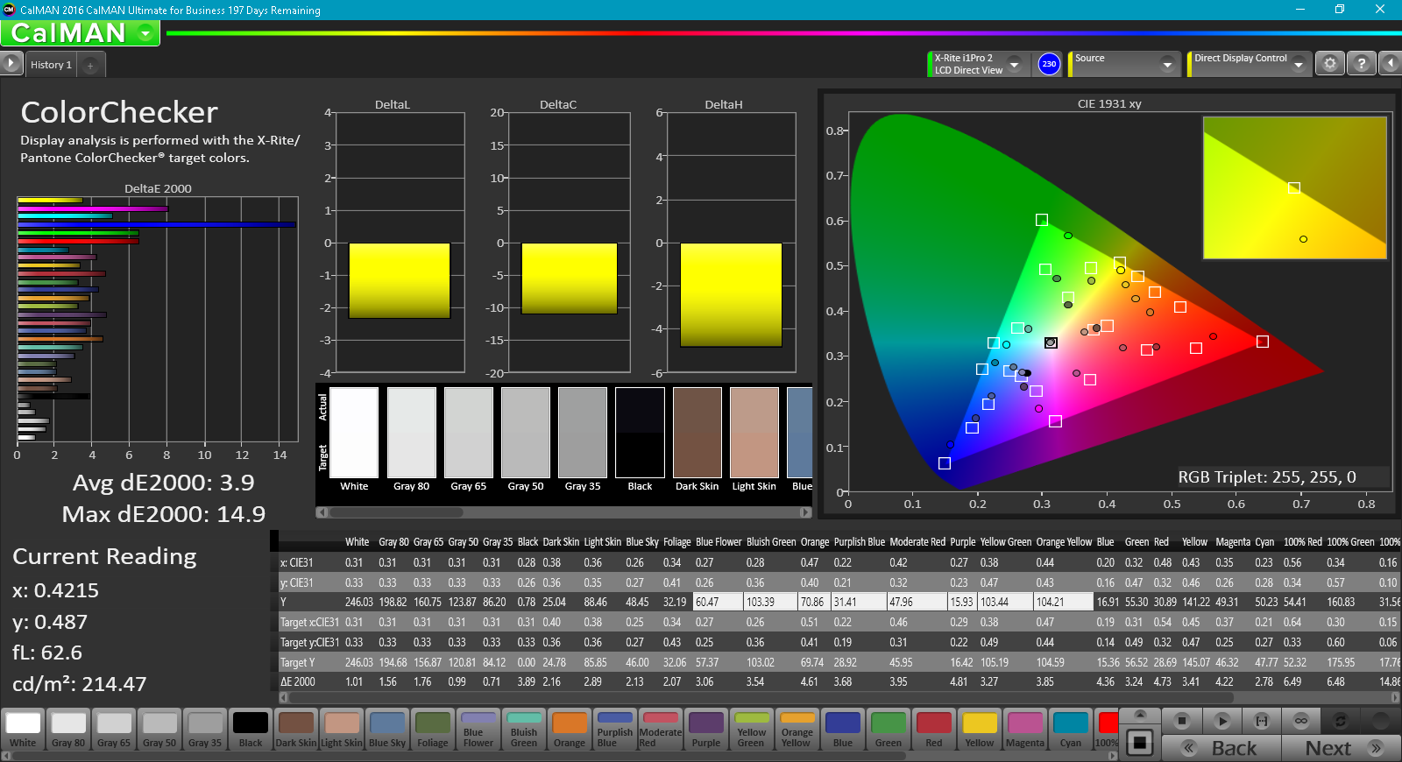The height and width of the screenshot is (762, 1402).
Task: Click the Next button
Action: click(1341, 748)
